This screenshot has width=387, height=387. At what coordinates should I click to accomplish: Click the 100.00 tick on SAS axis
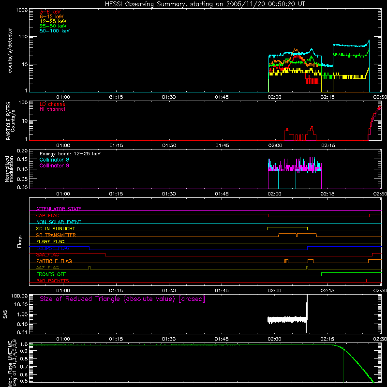pos(19,296)
